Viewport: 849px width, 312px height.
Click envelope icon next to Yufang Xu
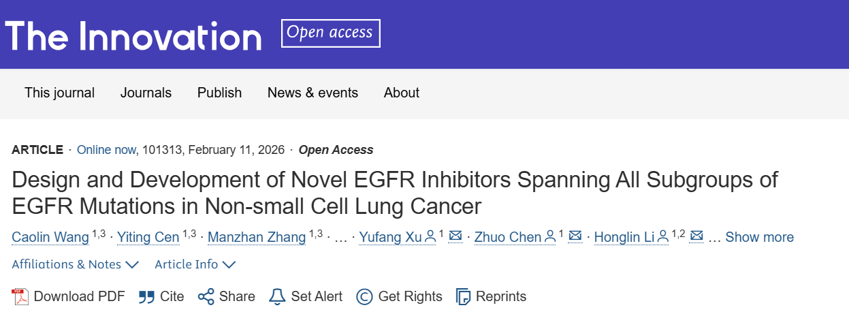click(x=456, y=236)
